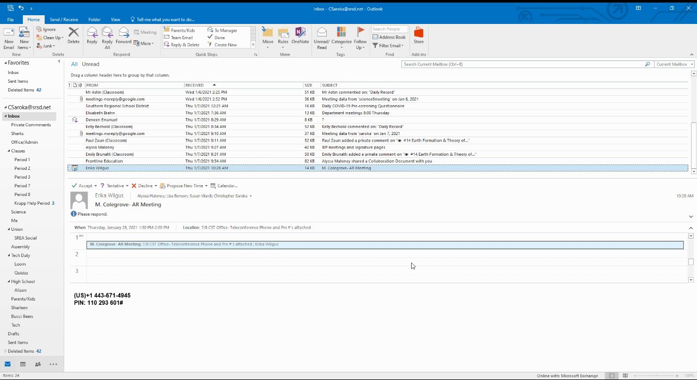
Task: Expand the recipients list arrow
Action: point(251,196)
